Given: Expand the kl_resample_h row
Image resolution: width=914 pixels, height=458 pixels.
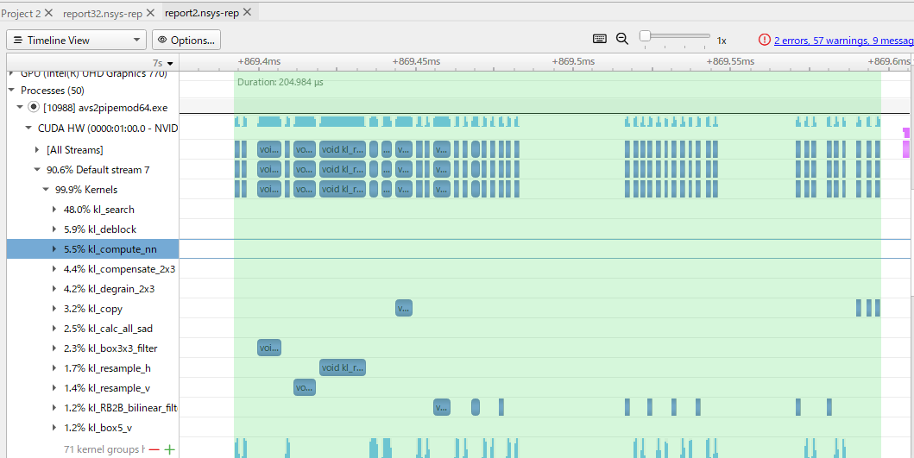Looking at the screenshot, I should coord(54,367).
